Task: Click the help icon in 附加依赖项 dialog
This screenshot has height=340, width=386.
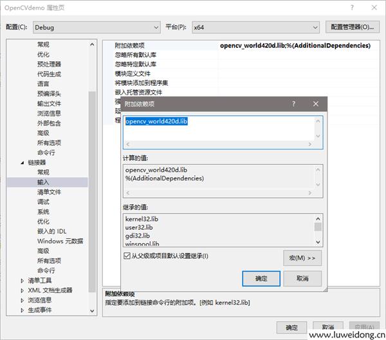Action: [293, 104]
